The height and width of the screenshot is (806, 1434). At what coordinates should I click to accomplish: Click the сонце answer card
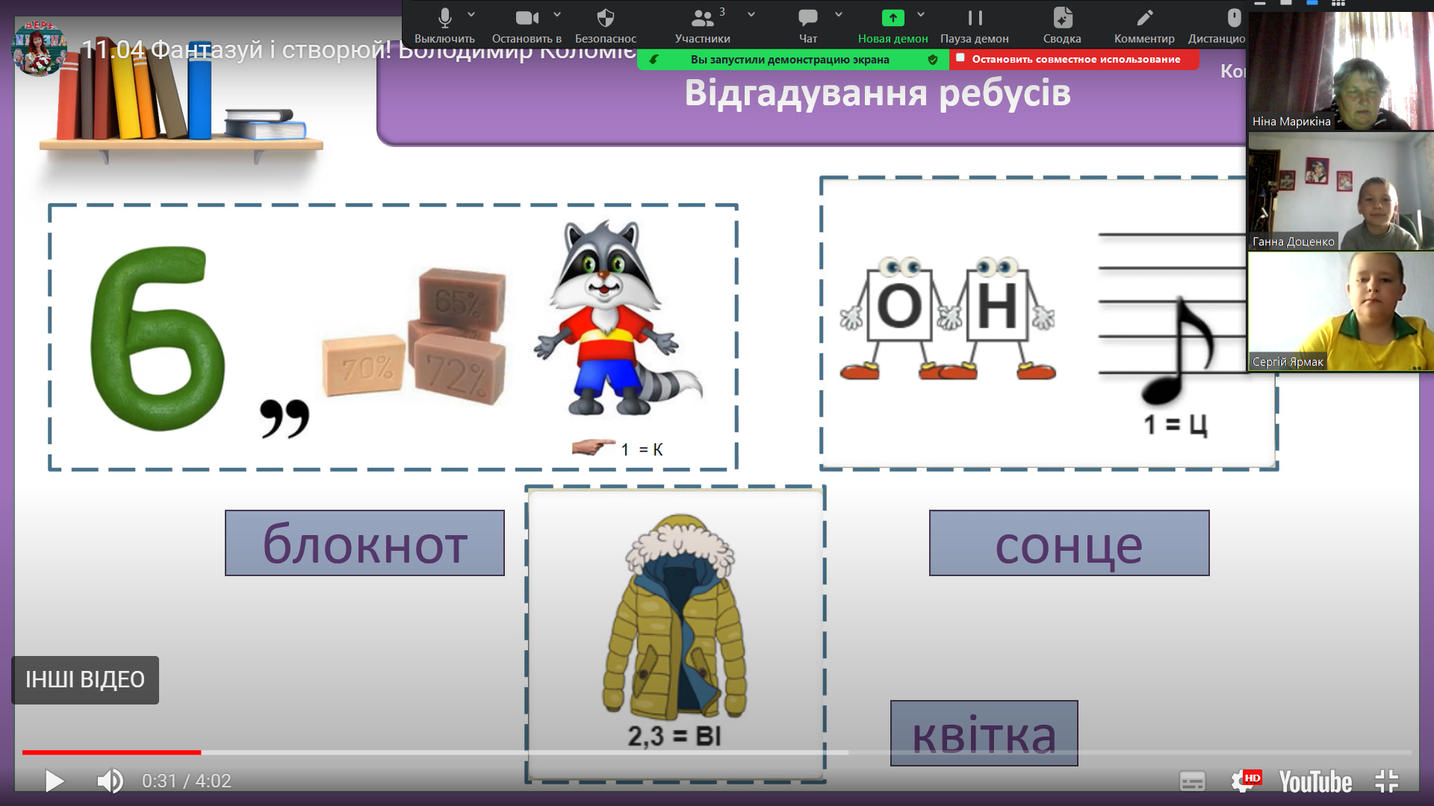[1069, 543]
